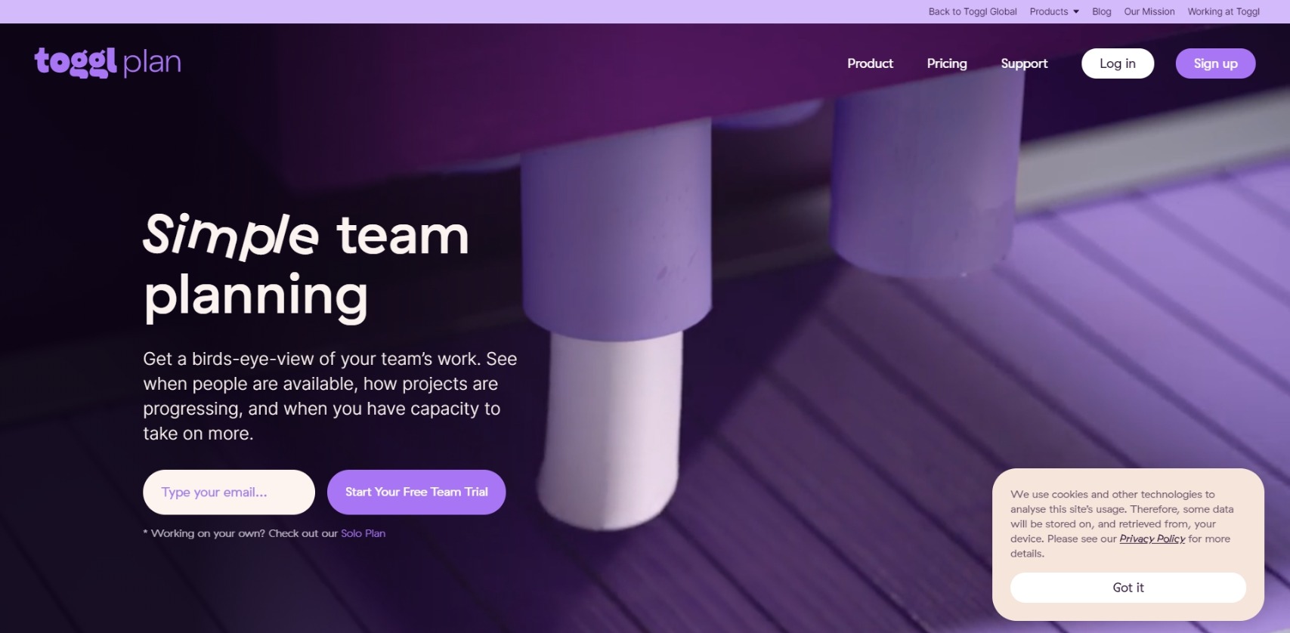Open Our Mission page

[x=1149, y=11]
